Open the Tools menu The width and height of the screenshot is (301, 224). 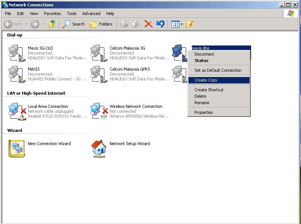coord(72,14)
